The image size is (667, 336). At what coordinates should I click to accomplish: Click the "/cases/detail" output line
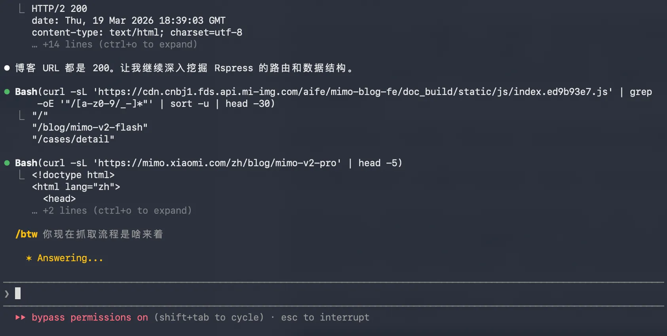[x=73, y=139]
